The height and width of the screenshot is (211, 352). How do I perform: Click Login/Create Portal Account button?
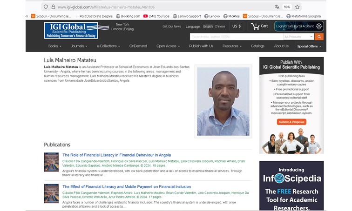[298, 26]
